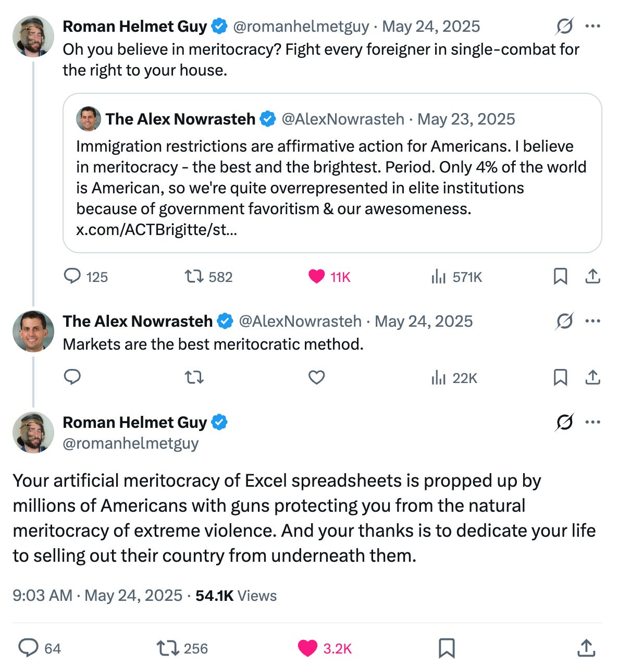The height and width of the screenshot is (666, 618).
Task: Share the first tweet in thread
Action: (592, 276)
